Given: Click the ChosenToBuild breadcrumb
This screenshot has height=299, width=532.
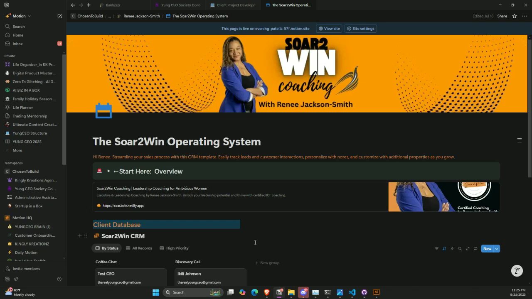Looking at the screenshot, I should click(87, 16).
